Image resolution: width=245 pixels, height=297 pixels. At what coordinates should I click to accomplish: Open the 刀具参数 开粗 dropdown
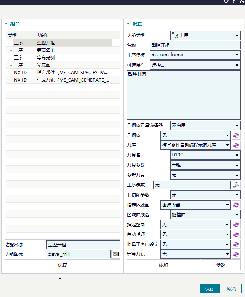coord(205,165)
